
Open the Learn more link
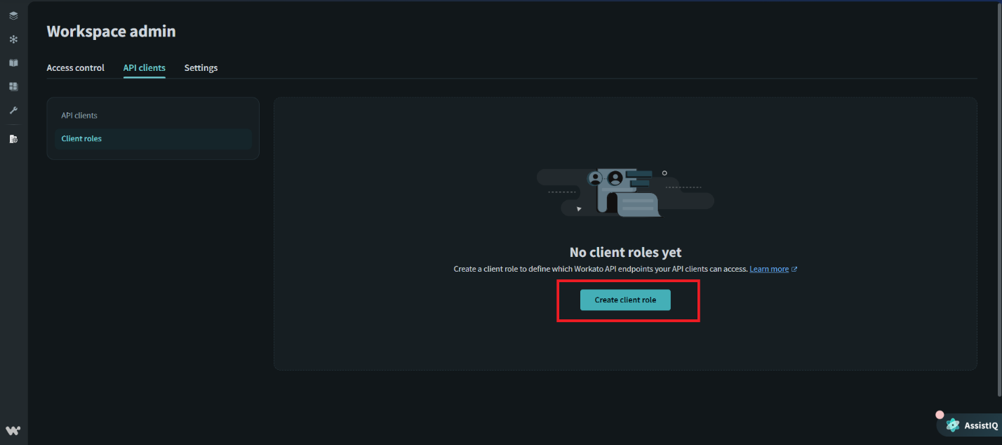769,268
